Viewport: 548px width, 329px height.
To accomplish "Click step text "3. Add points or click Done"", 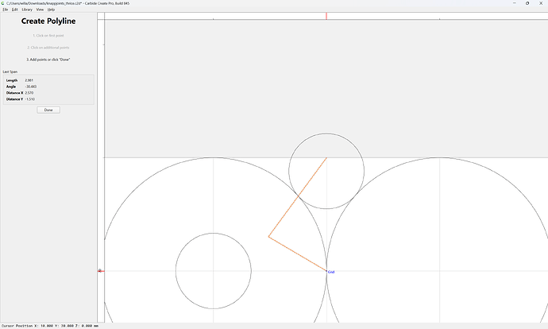I will click(x=48, y=60).
